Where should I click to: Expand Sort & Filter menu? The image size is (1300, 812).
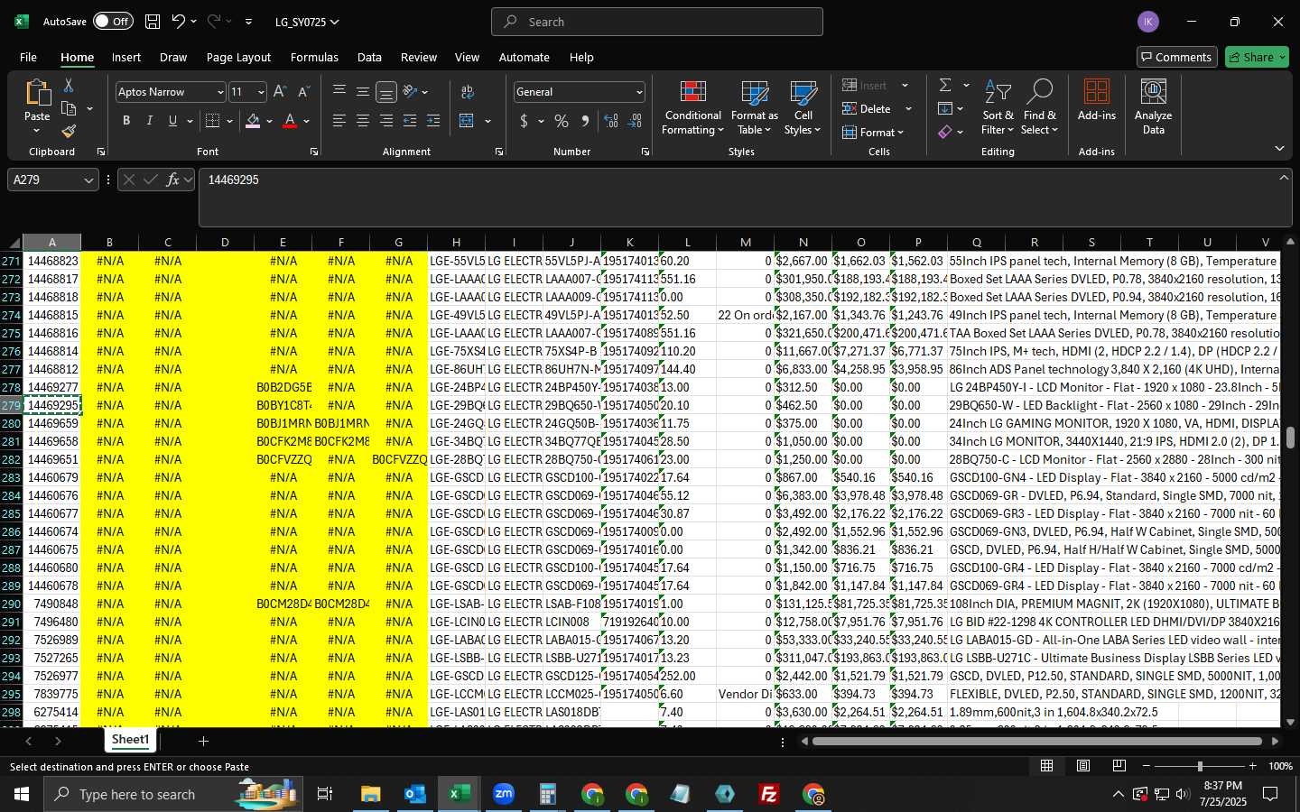coord(998,107)
